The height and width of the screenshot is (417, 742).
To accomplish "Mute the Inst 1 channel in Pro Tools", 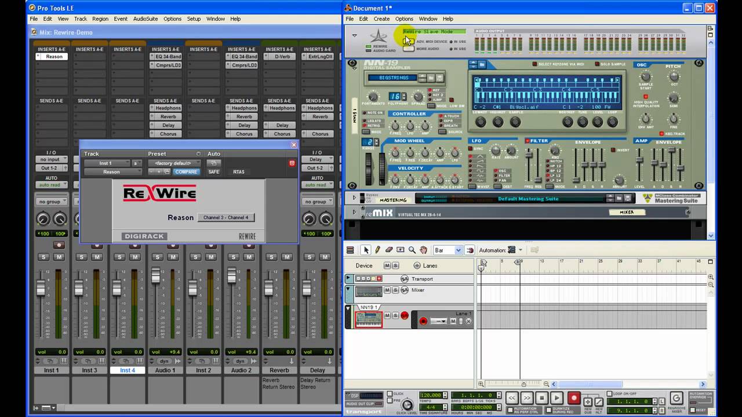I will coord(59,257).
